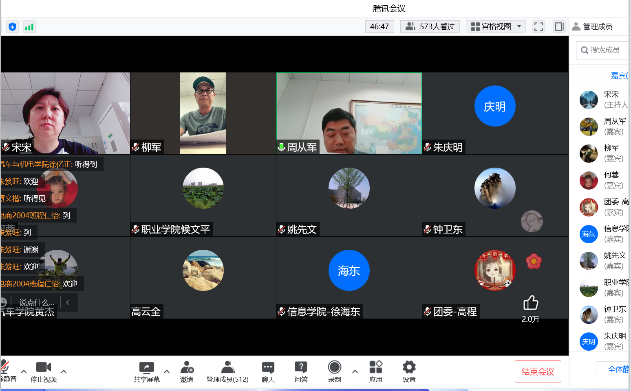The width and height of the screenshot is (631, 391).
Task: Select 宋宋 video tile
Action: pos(65,113)
